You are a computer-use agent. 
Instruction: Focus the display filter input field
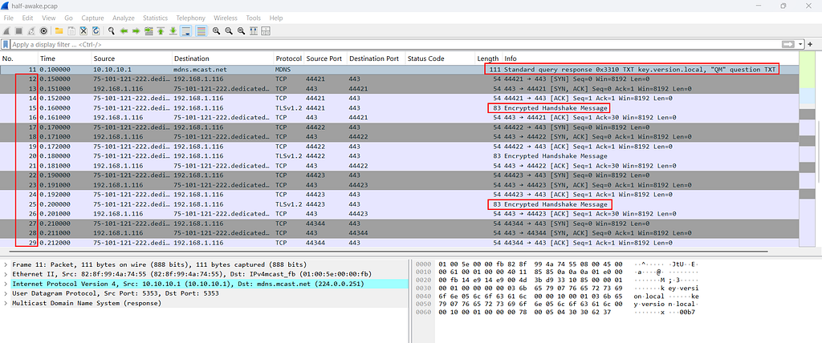pos(393,45)
